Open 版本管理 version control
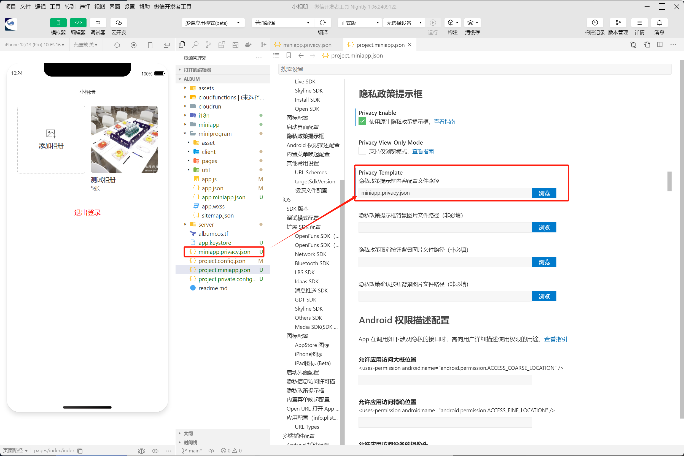Image resolution: width=684 pixels, height=456 pixels. coord(618,23)
